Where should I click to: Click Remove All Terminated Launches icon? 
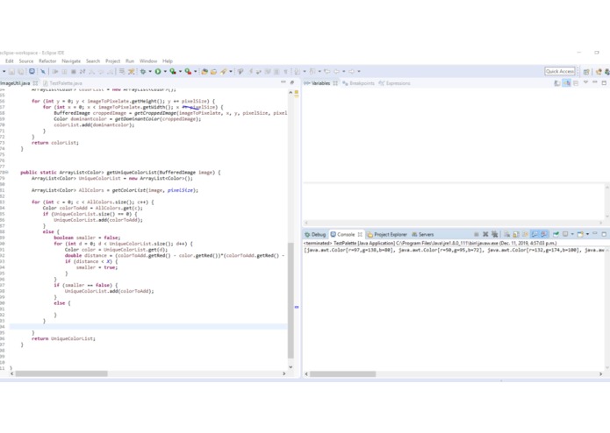pyautogui.click(x=494, y=234)
